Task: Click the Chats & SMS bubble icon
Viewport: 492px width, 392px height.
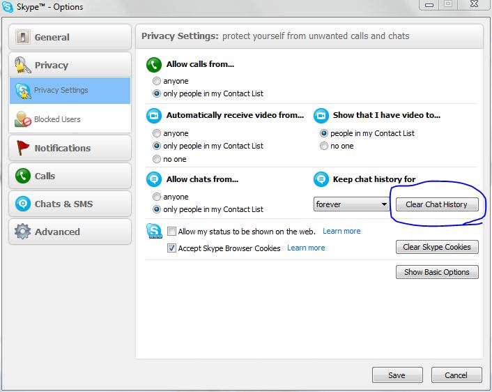Action: 23,204
